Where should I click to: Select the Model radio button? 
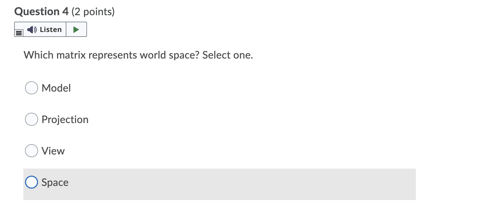click(32, 88)
